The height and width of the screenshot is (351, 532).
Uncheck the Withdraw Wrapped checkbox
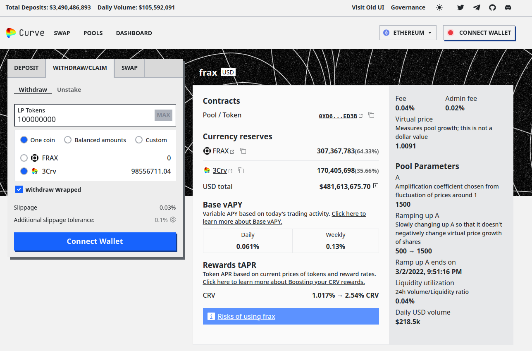point(19,189)
